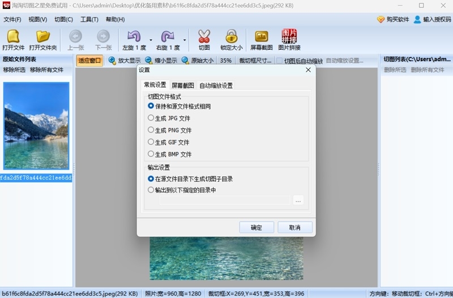453x298 pixels.
Task: Click Original Size (原始大小) magnifier
Action: pos(197,61)
